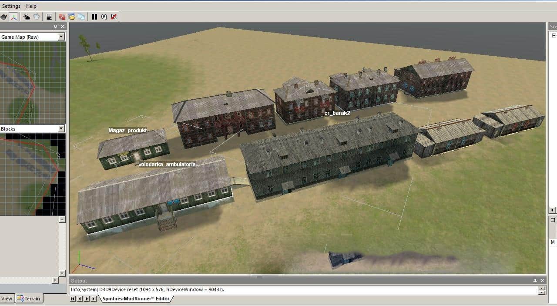The width and height of the screenshot is (557, 306).
Task: Open the Help menu
Action: point(31,6)
